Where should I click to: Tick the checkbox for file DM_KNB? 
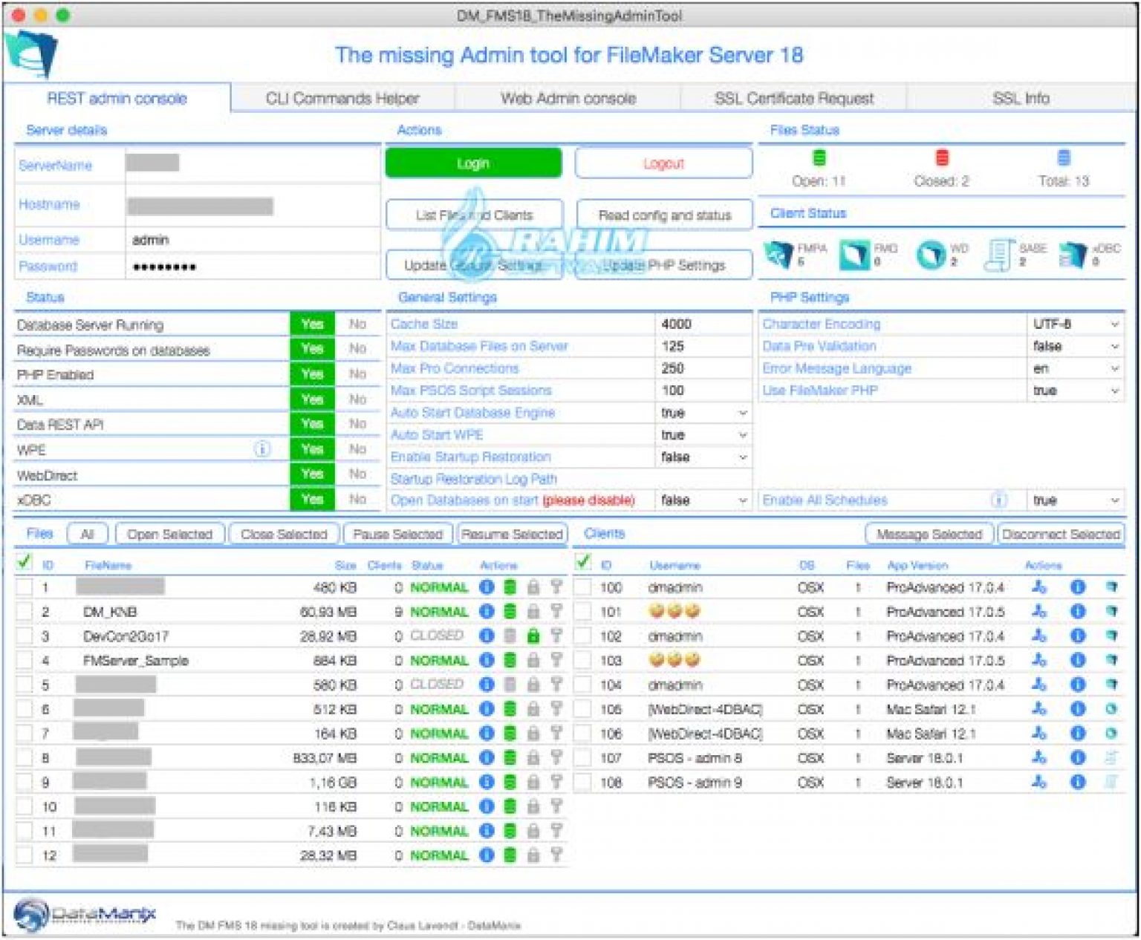pyautogui.click(x=25, y=612)
